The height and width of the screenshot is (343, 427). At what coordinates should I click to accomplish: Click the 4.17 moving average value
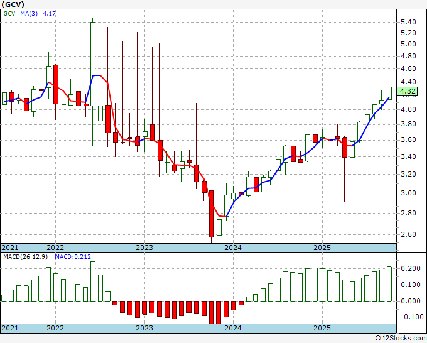(x=49, y=13)
